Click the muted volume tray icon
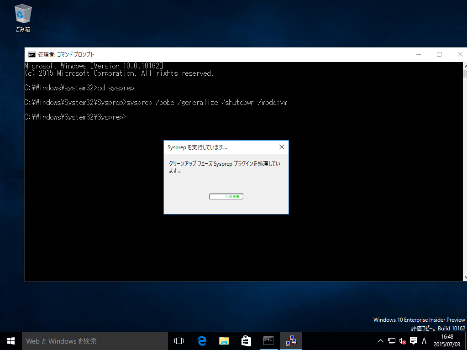This screenshot has width=467, height=350. pyautogui.click(x=402, y=341)
